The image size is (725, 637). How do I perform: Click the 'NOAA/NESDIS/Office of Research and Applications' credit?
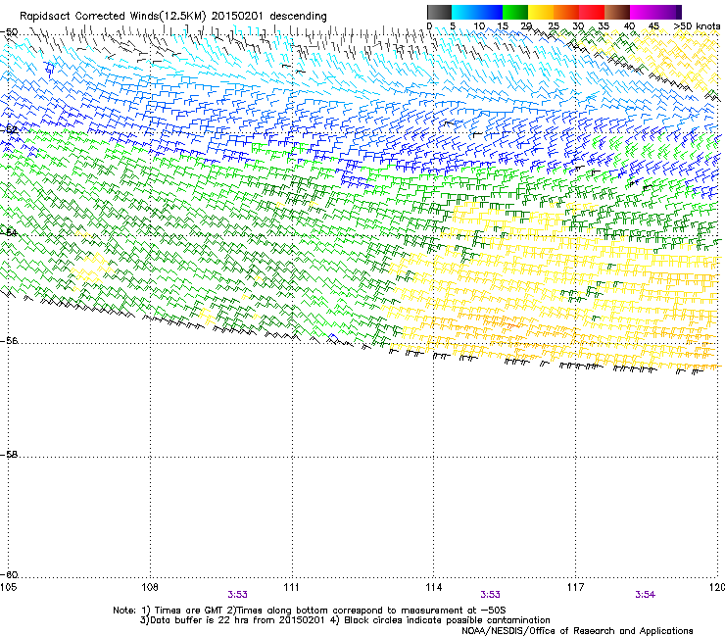click(577, 631)
